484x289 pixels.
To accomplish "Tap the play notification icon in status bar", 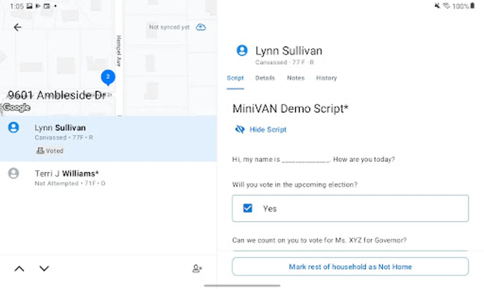I will coord(38,6).
